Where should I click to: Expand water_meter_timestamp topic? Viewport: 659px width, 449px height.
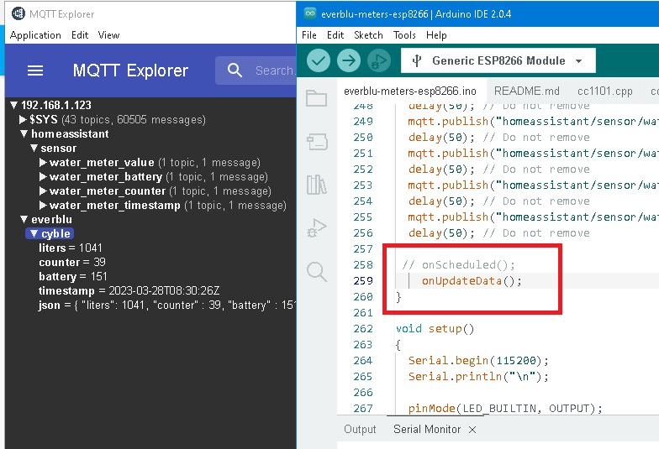[43, 205]
